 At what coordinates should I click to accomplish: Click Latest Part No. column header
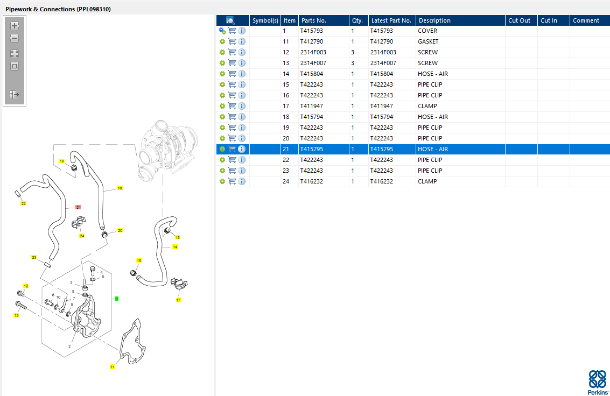392,20
